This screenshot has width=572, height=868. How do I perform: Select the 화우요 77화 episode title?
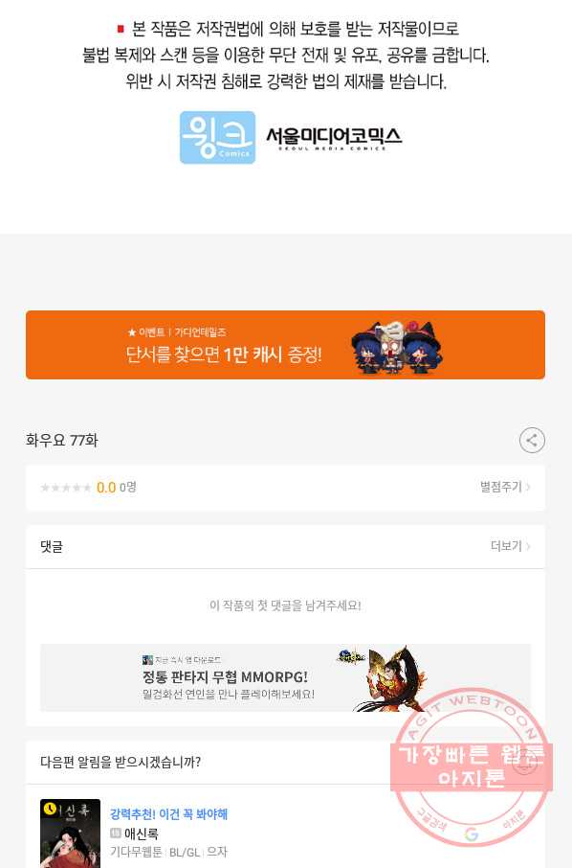point(61,441)
